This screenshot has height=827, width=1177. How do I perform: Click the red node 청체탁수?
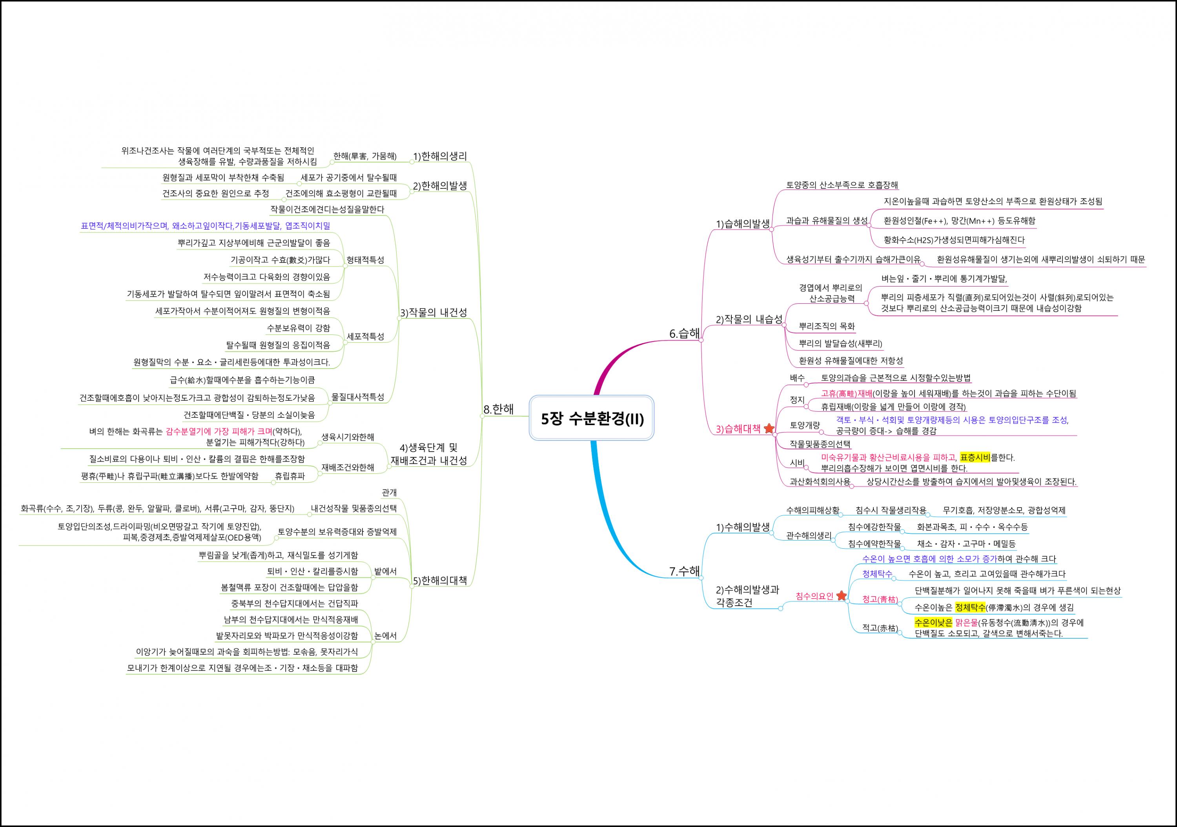coord(877,574)
